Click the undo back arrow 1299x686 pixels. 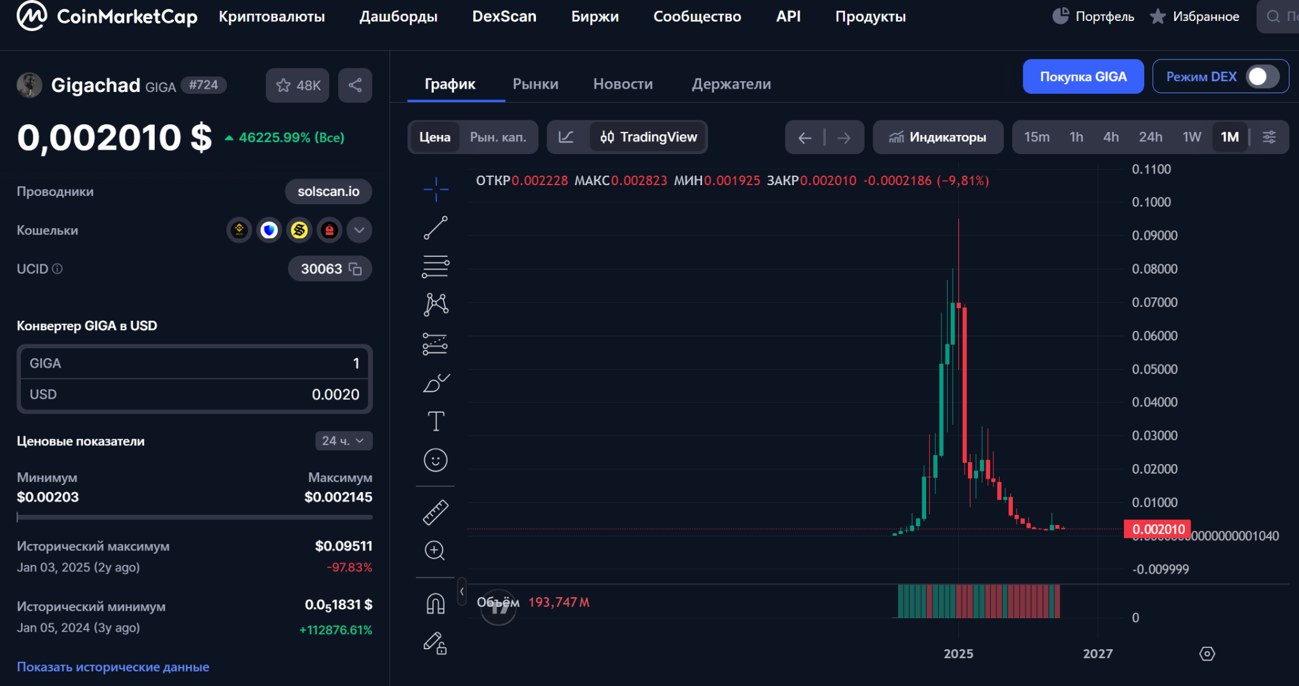click(805, 138)
